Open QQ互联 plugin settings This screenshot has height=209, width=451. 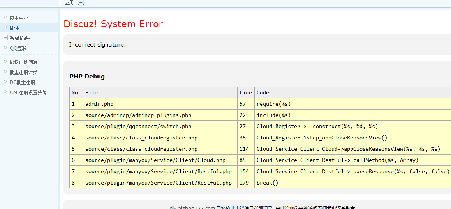point(18,48)
